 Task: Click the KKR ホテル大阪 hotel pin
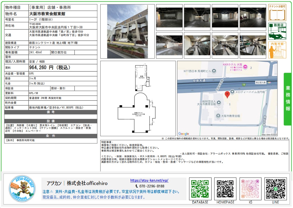(x=246, y=67)
